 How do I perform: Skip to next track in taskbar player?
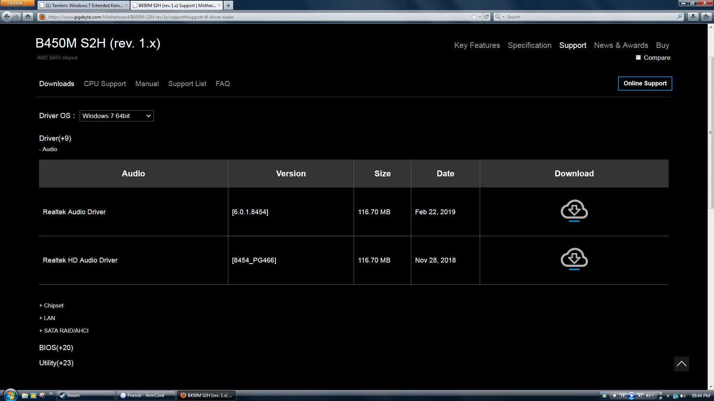[x=640, y=395]
